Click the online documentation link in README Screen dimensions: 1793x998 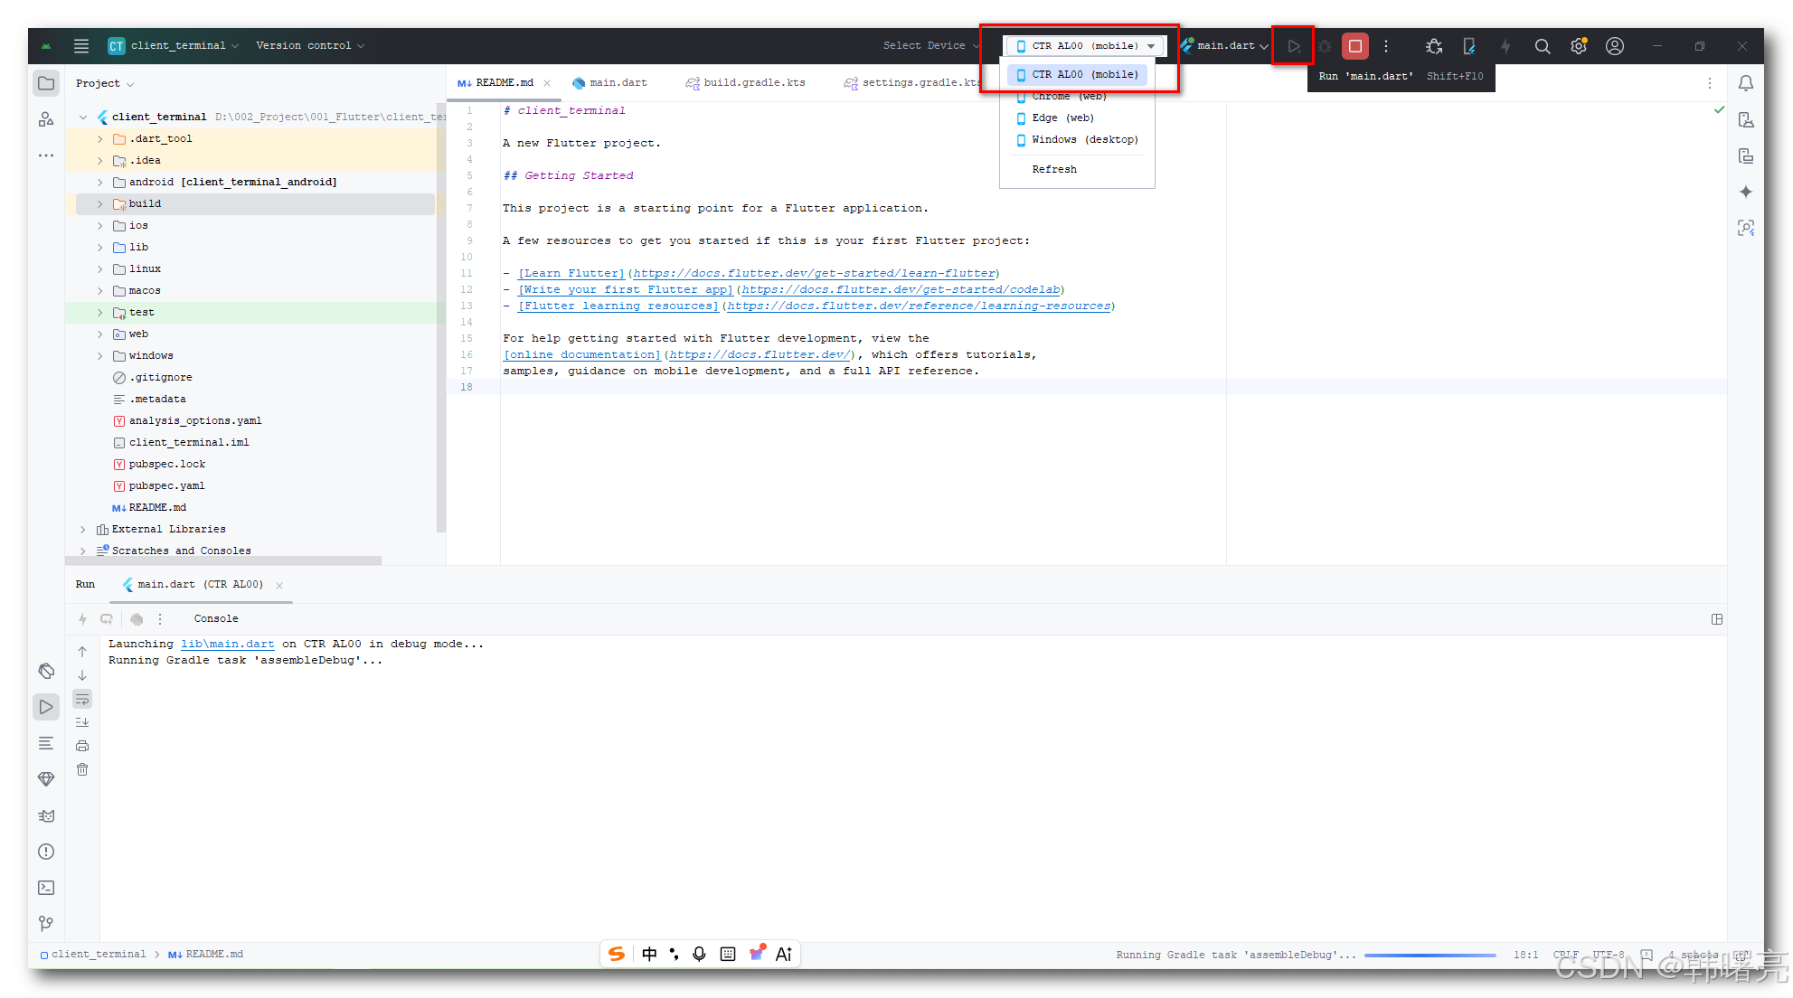(582, 355)
